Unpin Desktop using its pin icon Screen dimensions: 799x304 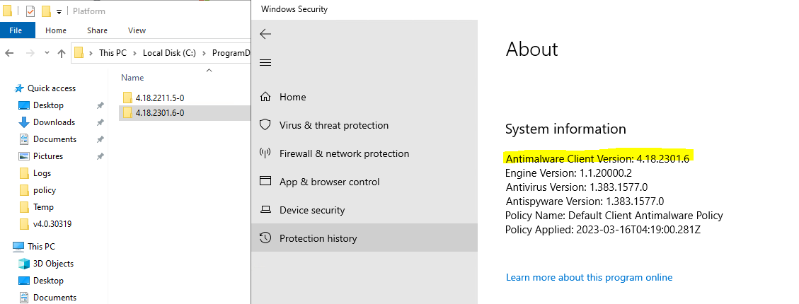coord(100,105)
